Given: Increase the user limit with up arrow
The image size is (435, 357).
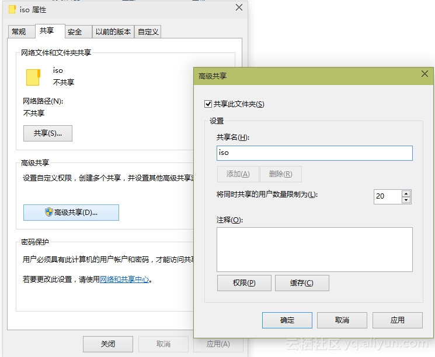Looking at the screenshot, I should [x=406, y=194].
